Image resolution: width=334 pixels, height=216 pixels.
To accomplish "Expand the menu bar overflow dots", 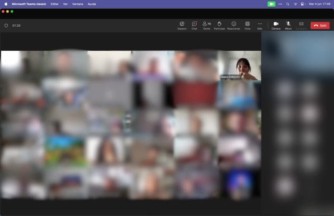I will click(280, 4).
